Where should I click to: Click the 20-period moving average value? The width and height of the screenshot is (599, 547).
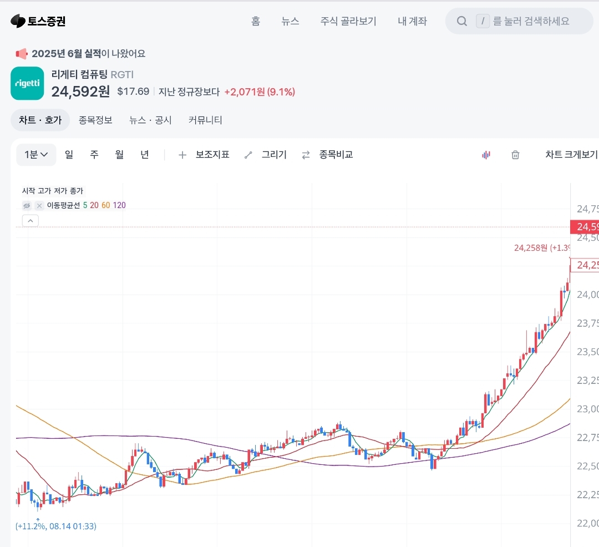(x=94, y=205)
